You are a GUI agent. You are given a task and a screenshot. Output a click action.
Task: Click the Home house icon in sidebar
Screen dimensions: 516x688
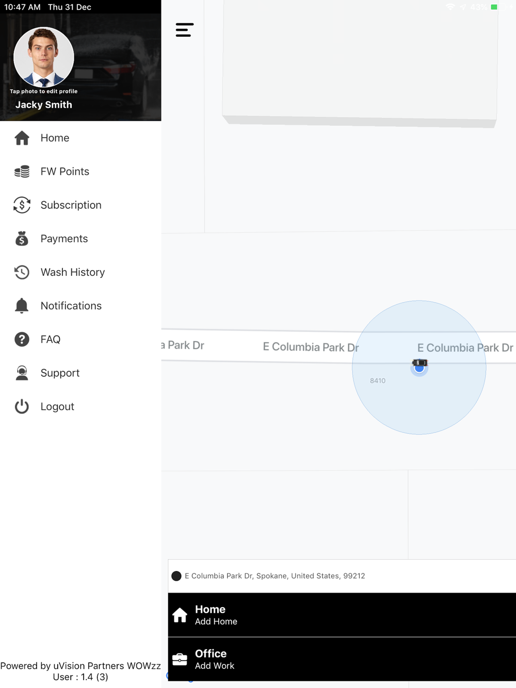[22, 138]
